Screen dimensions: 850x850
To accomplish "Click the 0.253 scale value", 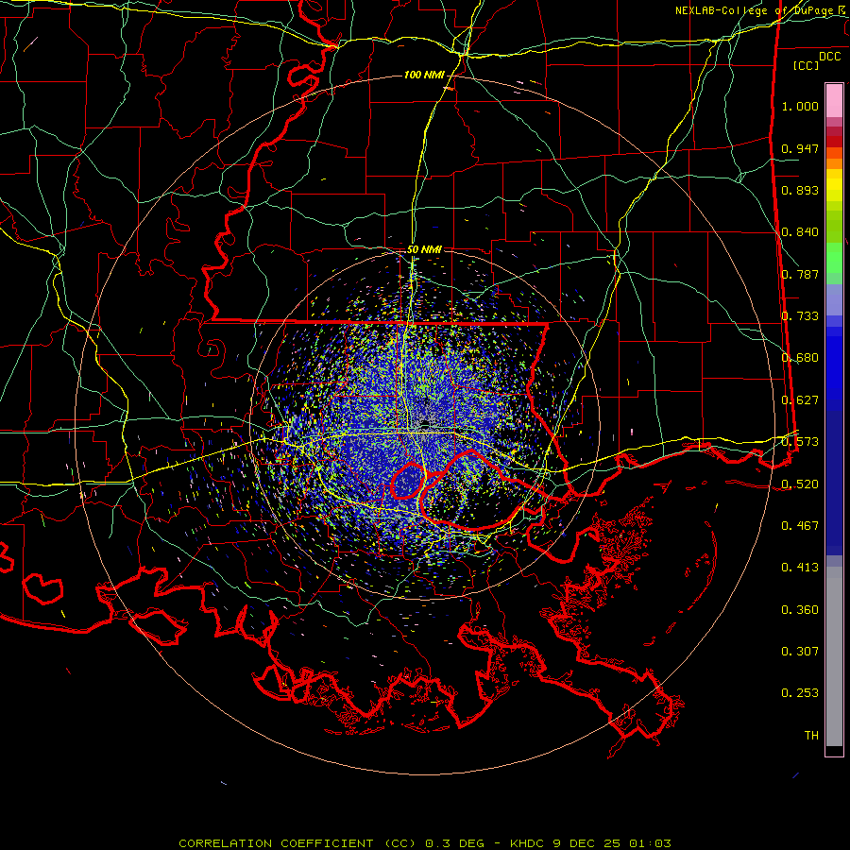I will pyautogui.click(x=800, y=693).
